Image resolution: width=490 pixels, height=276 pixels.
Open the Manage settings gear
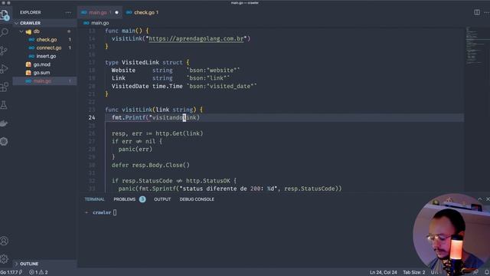5,259
